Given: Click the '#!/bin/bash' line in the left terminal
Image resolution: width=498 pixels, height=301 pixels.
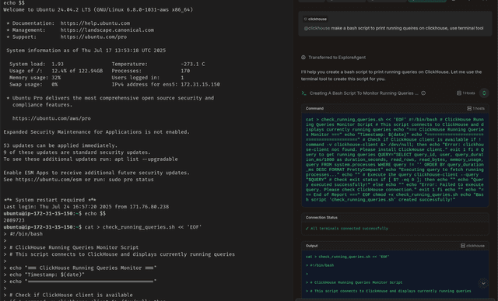Looking at the screenshot, I should point(26,234).
